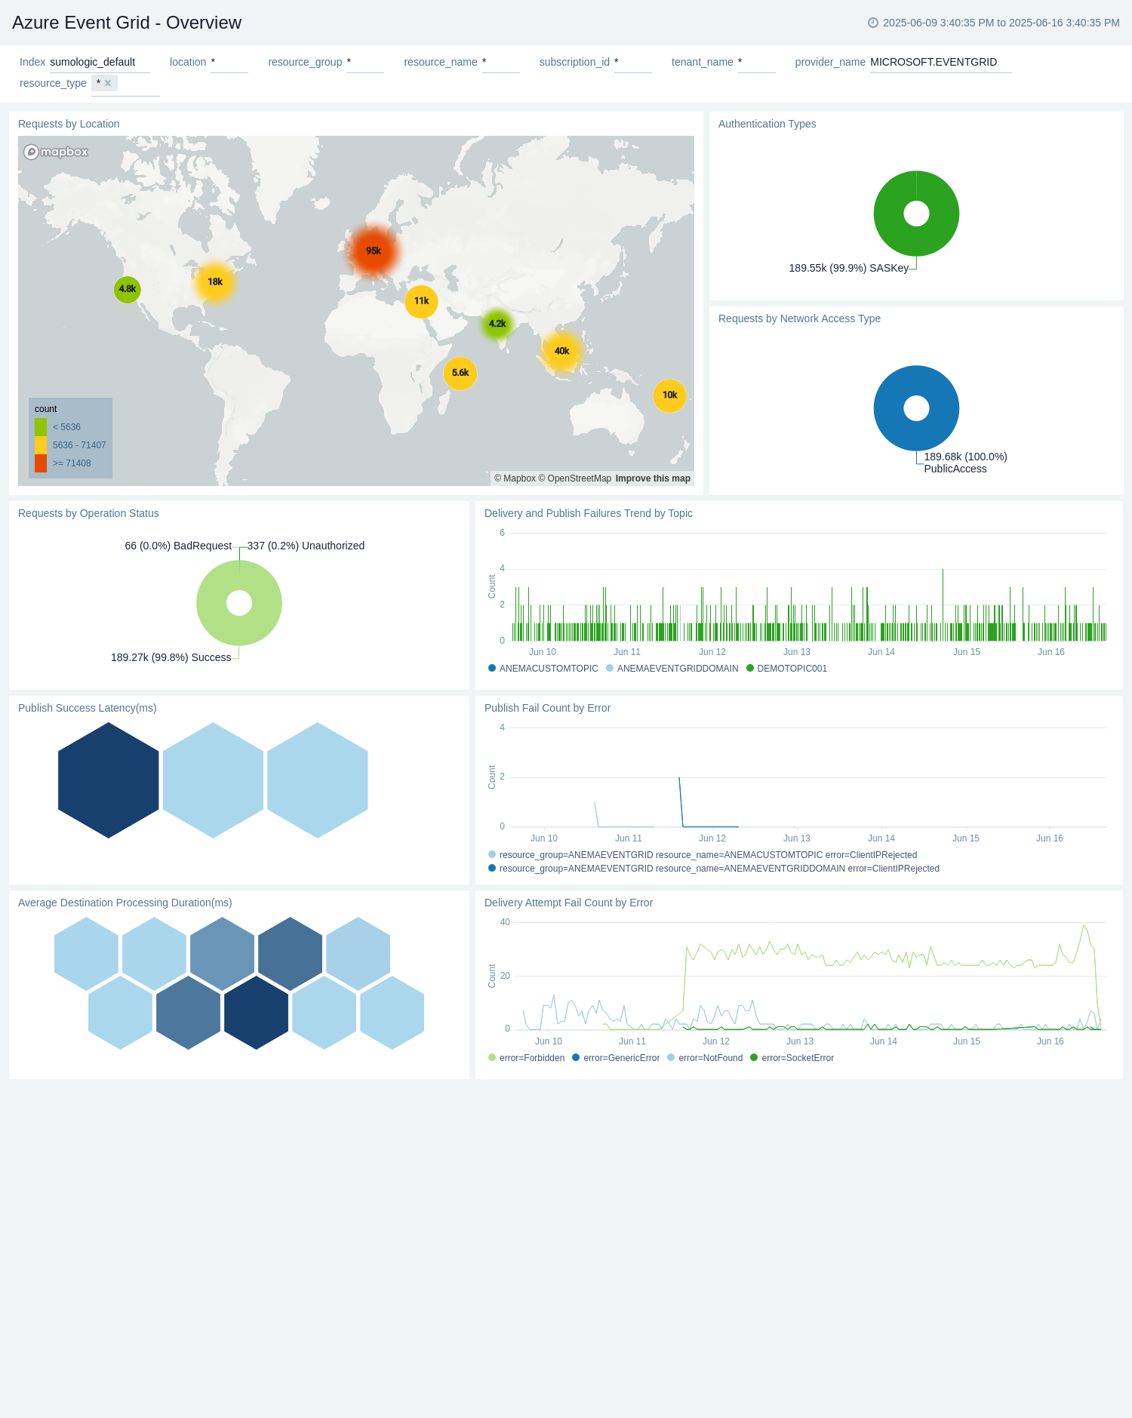Click the Improve this map link
Screen dimensions: 1132x1418
(x=653, y=478)
